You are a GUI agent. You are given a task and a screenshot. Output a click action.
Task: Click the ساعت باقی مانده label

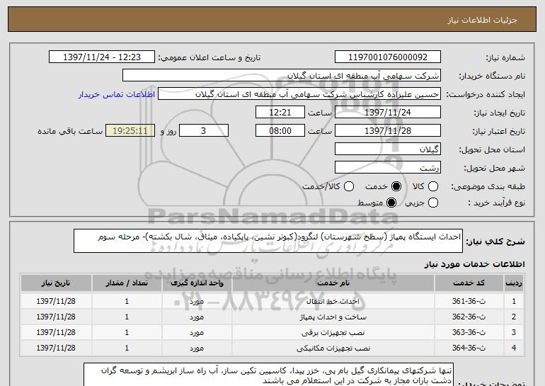[x=70, y=131]
